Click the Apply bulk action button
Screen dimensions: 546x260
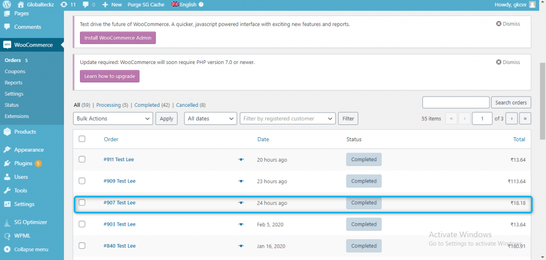pyautogui.click(x=166, y=119)
